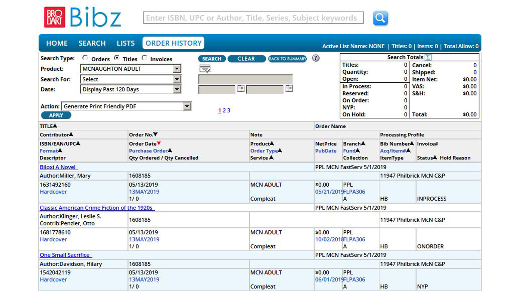
Task: Click the help question mark icon
Action: [x=315, y=58]
